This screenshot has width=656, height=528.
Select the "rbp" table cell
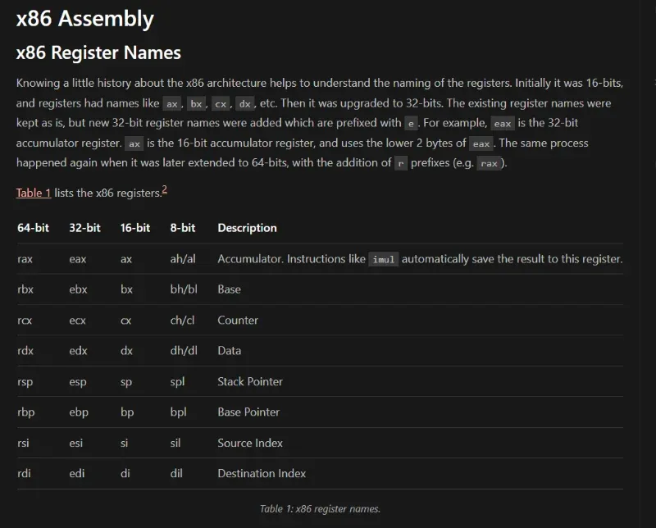(x=25, y=412)
